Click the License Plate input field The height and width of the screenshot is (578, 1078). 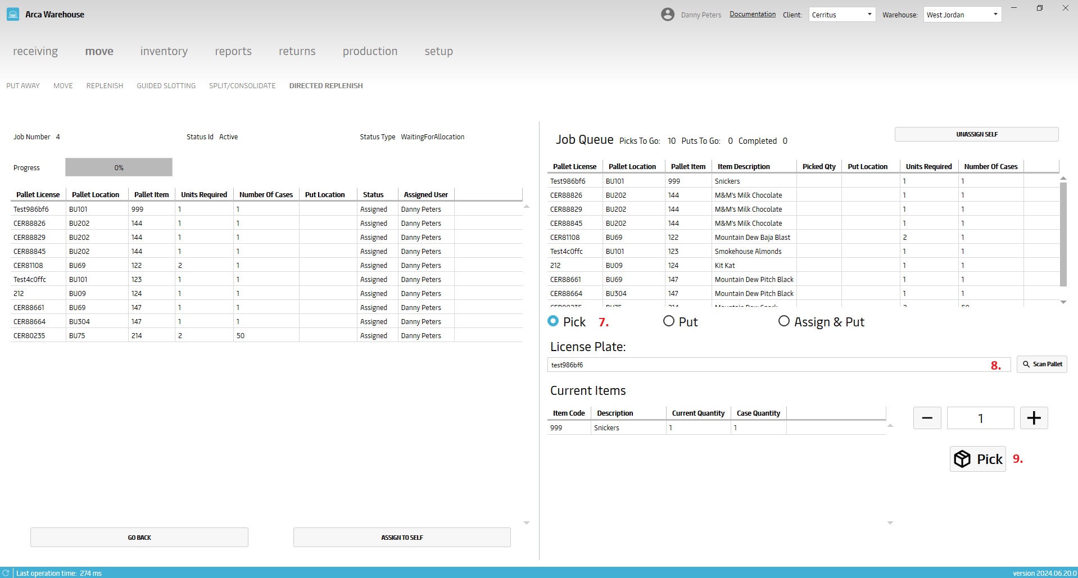(779, 365)
